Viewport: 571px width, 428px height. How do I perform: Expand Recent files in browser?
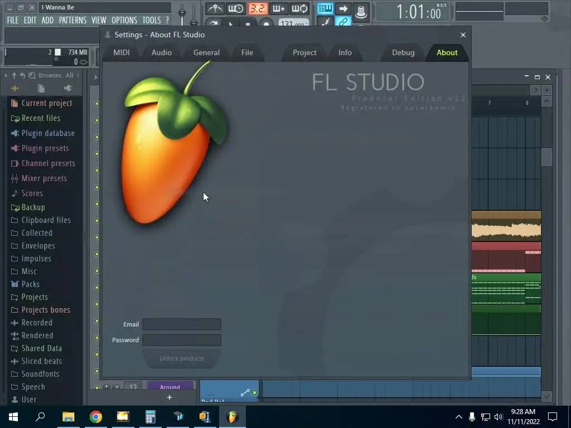(x=36, y=118)
